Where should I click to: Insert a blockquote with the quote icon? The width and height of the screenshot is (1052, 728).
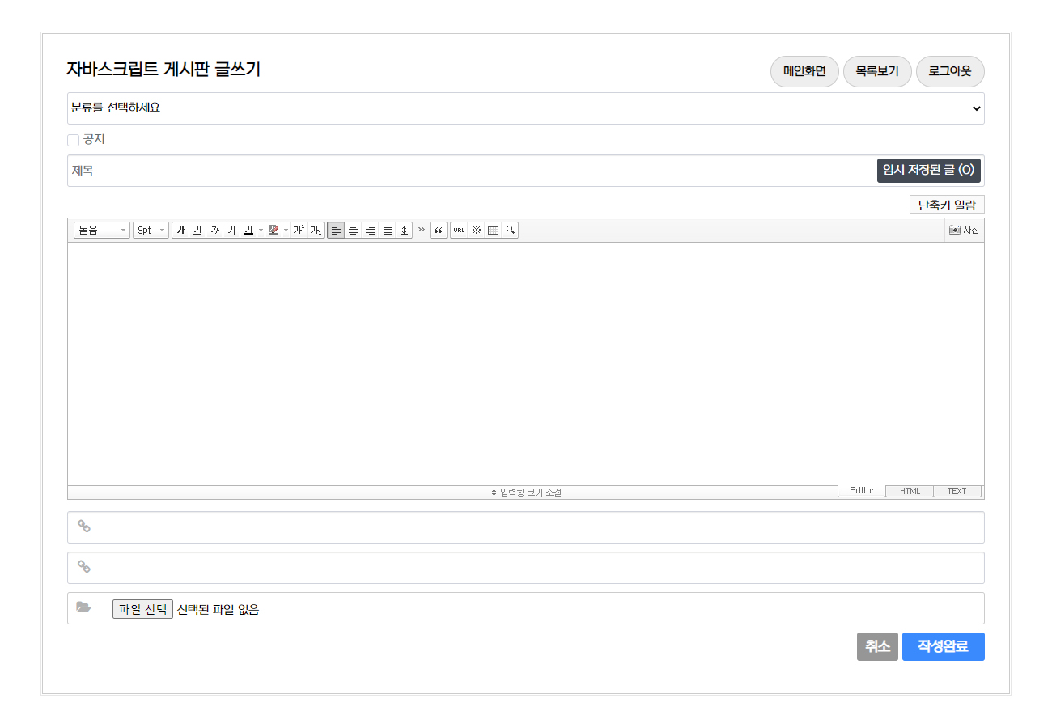click(x=438, y=231)
